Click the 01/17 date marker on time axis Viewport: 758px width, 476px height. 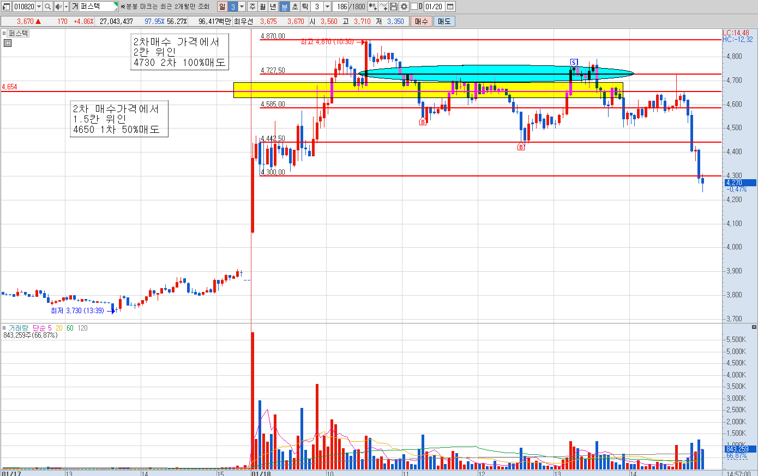point(11,473)
